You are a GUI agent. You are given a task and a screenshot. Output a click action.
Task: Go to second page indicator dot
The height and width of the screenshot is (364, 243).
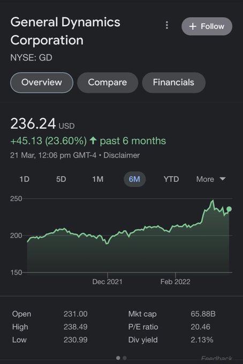coord(125,358)
